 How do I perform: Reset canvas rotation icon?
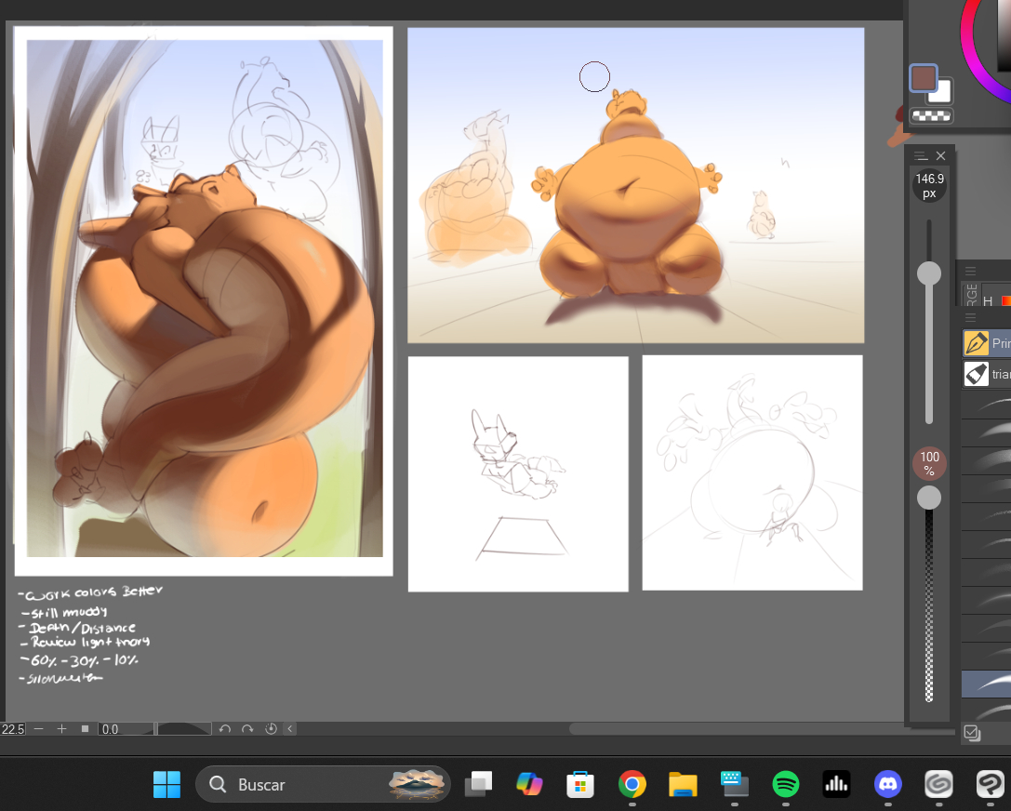(x=271, y=729)
